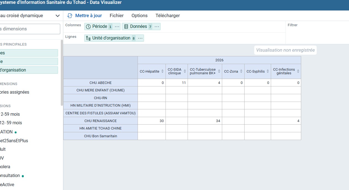This screenshot has height=190, width=349.
Task: Click the HN AMITIE TCHAD CHINE row
Action: (101, 128)
